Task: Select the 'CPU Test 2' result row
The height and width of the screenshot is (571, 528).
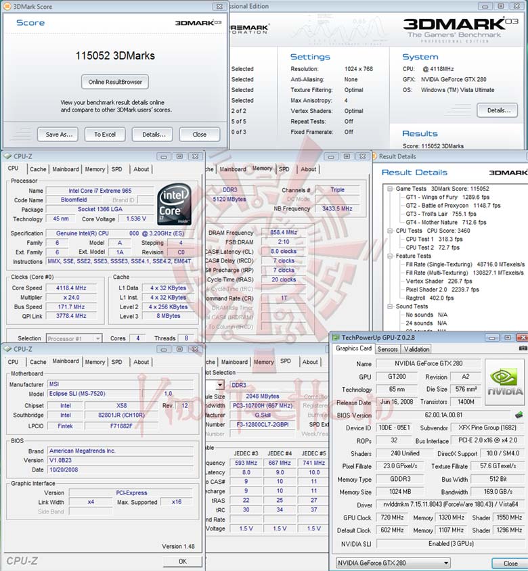Action: (x=433, y=247)
